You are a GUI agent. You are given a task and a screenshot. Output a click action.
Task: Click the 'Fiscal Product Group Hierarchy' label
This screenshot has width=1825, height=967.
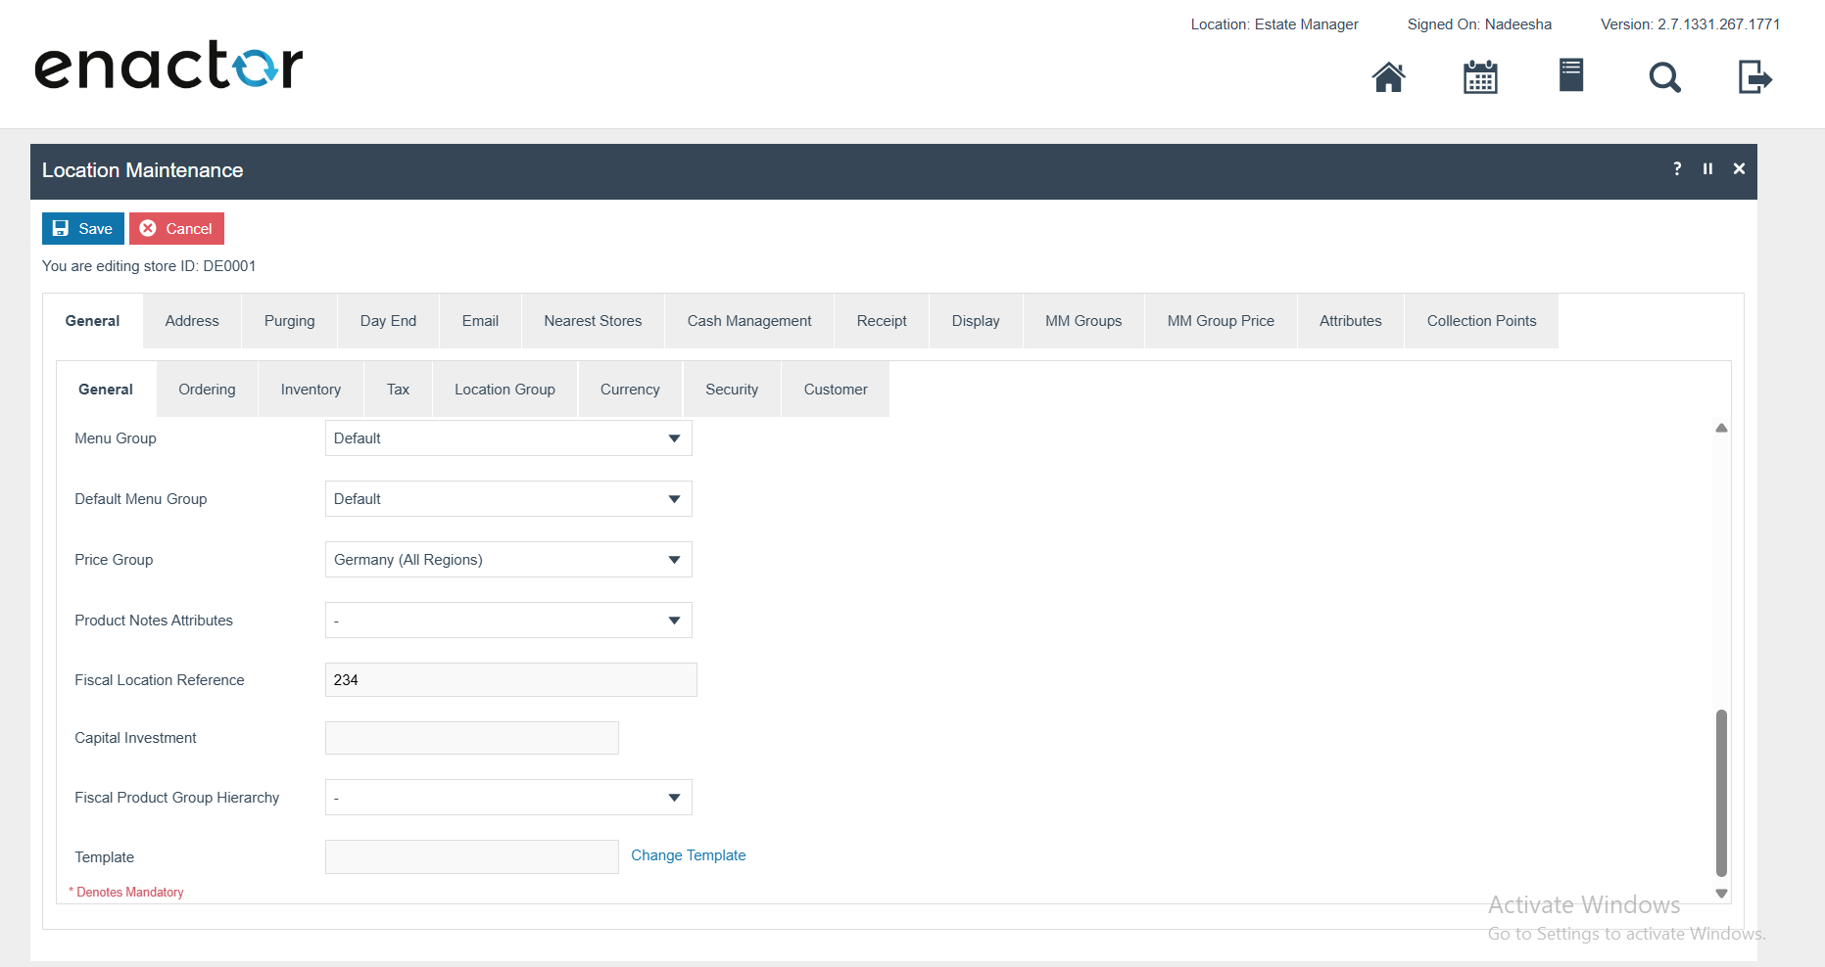click(176, 798)
